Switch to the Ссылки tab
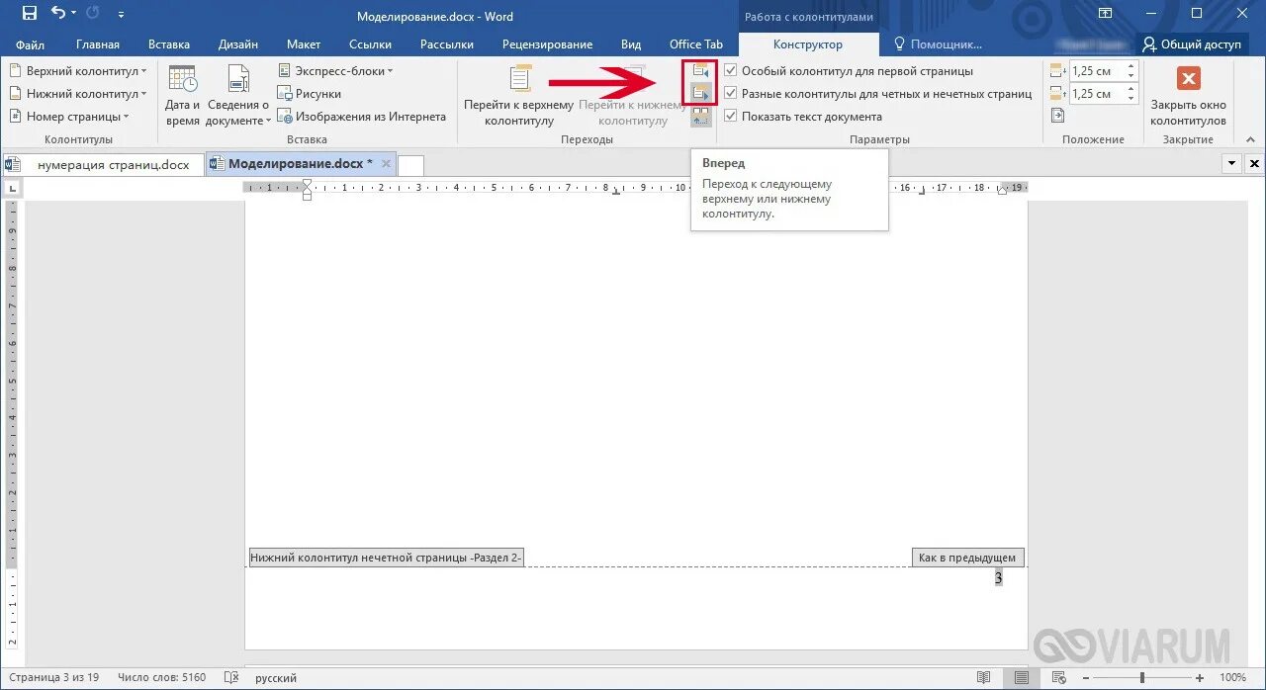The width and height of the screenshot is (1266, 690). click(370, 44)
